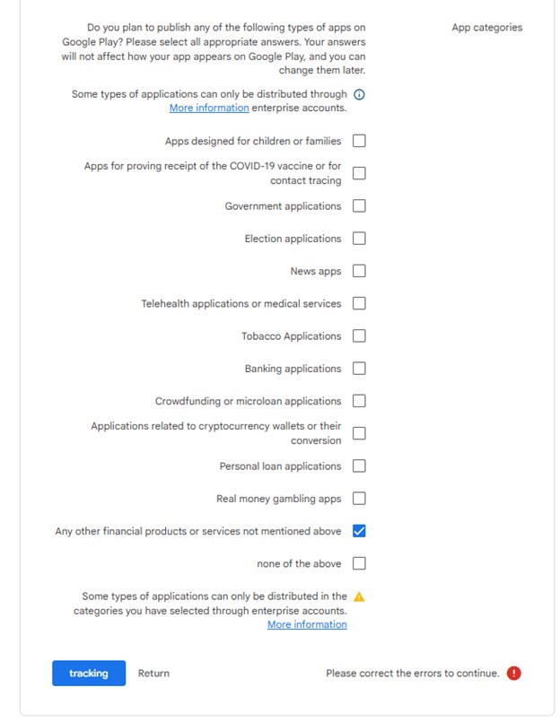560x722 pixels.
Task: Tick the cryptocurrency wallets checkbox
Action: 359,433
